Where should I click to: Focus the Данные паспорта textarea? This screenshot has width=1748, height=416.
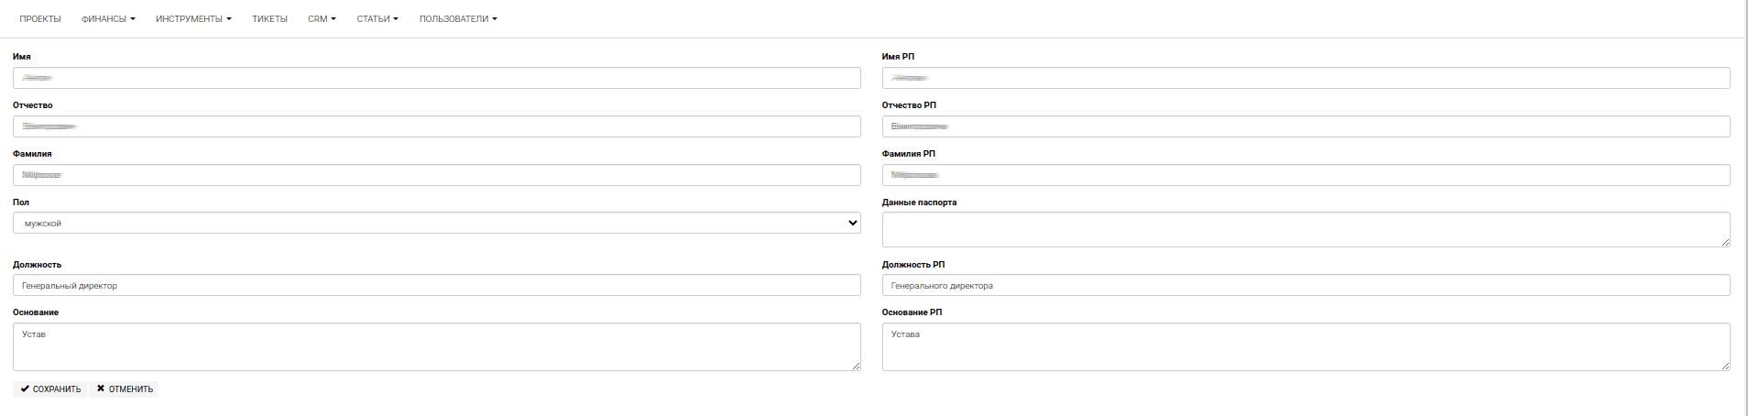[x=1306, y=229]
